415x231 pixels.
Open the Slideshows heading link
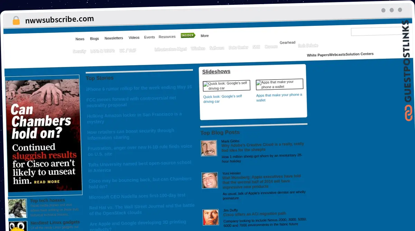(x=216, y=72)
